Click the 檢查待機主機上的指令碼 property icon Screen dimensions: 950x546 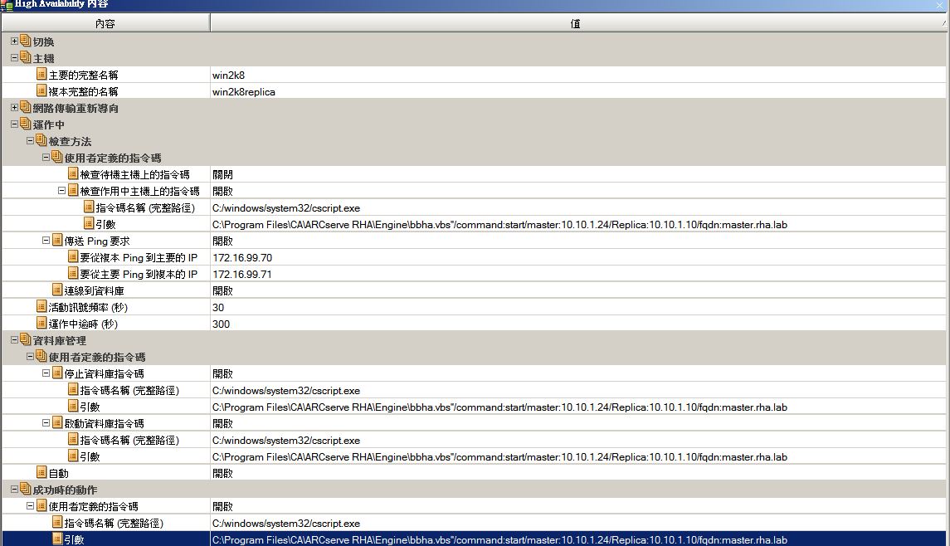coord(73,173)
